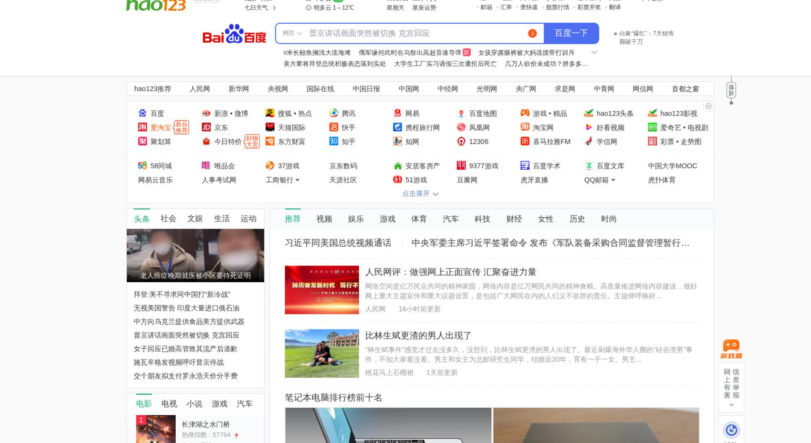
Task: Open the 天猫国际 icon
Action: (x=270, y=127)
